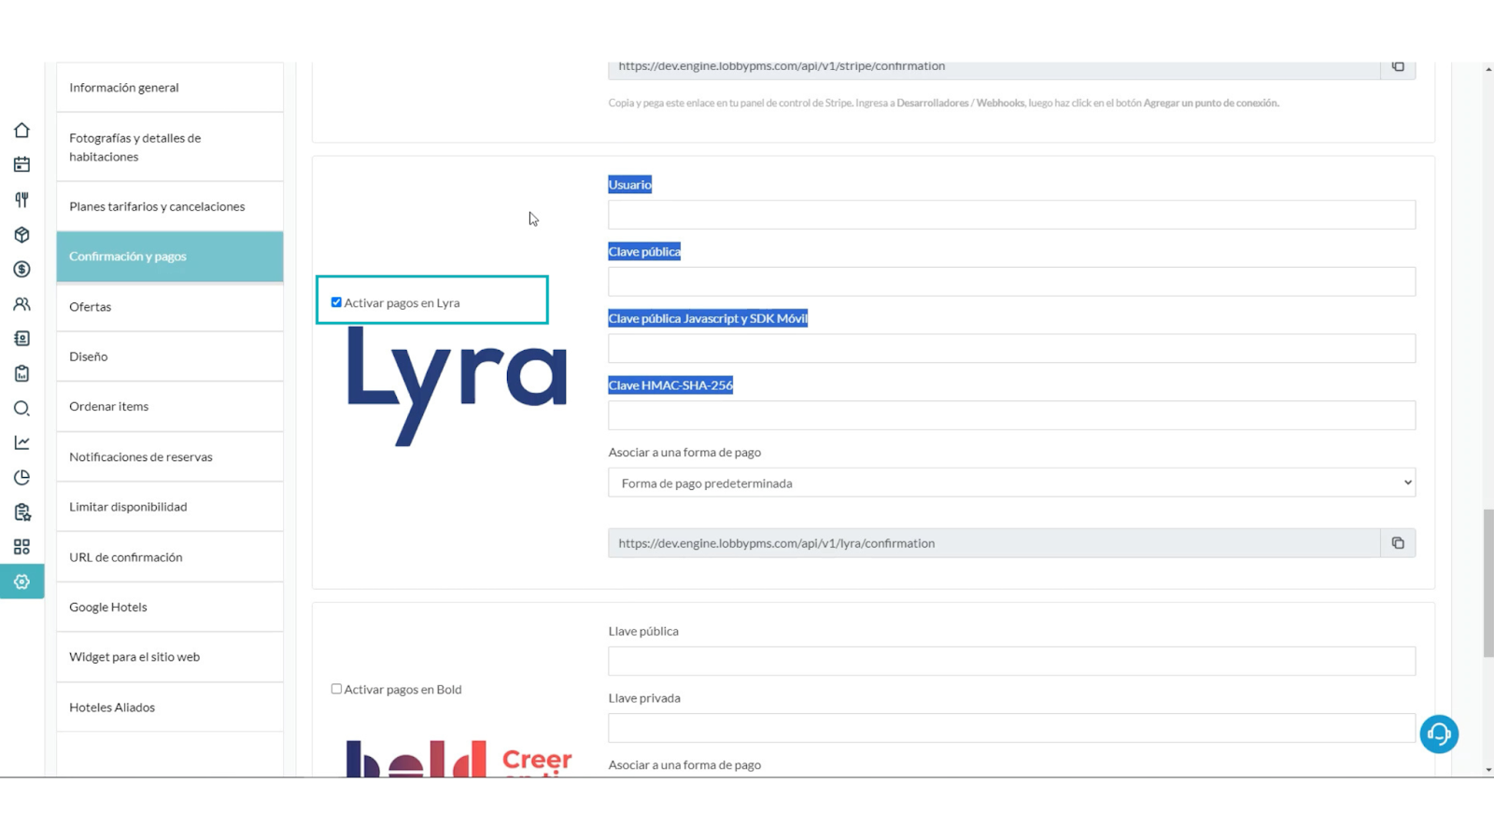This screenshot has height=840, width=1494.
Task: Click Lyra 'Asociar a una forma de pago' label
Action: click(x=684, y=453)
